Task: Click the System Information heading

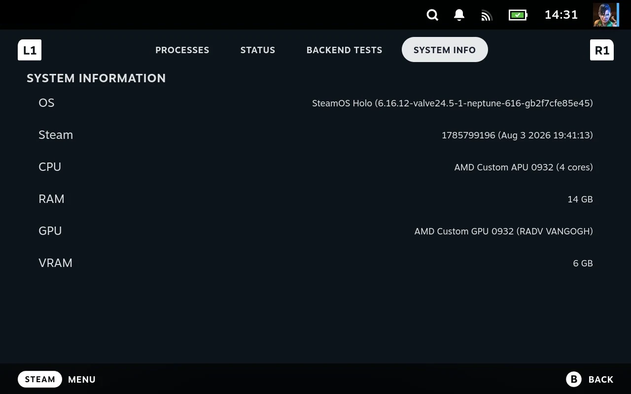Action: tap(96, 78)
